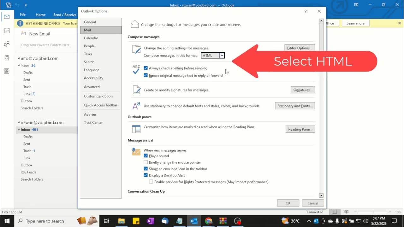The width and height of the screenshot is (404, 227).
Task: Confirm dialog with OK button
Action: tap(288, 203)
